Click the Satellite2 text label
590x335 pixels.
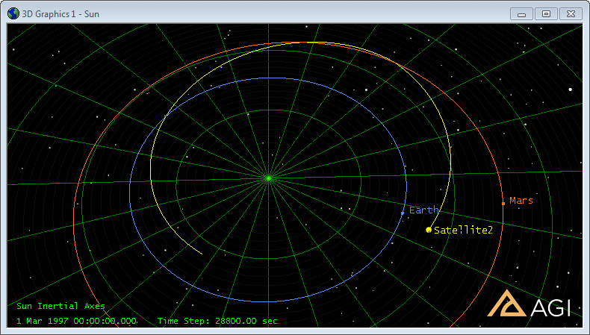464,231
